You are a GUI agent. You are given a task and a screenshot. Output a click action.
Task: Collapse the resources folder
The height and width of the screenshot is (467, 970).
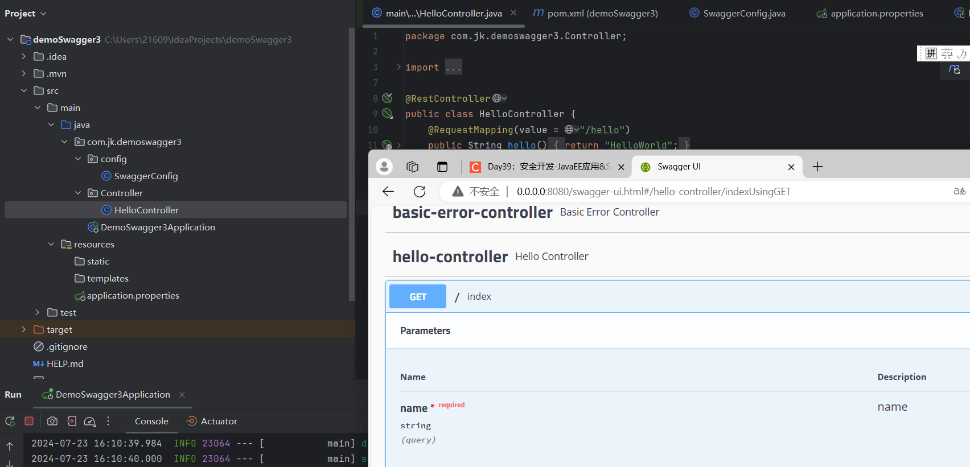(51, 244)
